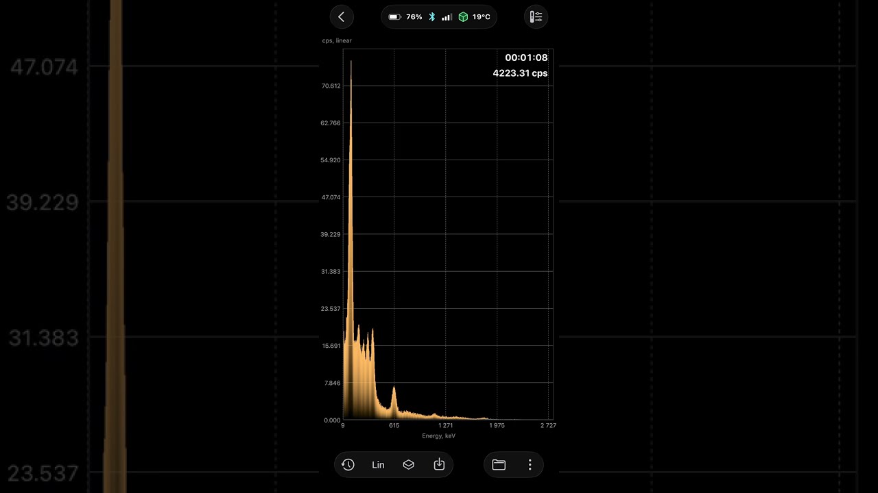878x493 pixels.
Task: Tap the 15.691 y-axis value
Action: (331, 346)
